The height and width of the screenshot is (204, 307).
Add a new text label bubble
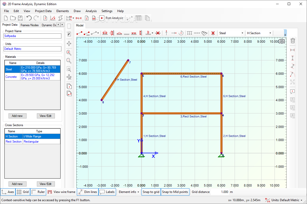(x=293, y=92)
